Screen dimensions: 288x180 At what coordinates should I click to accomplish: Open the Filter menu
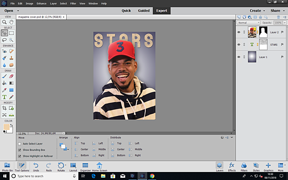73,4
